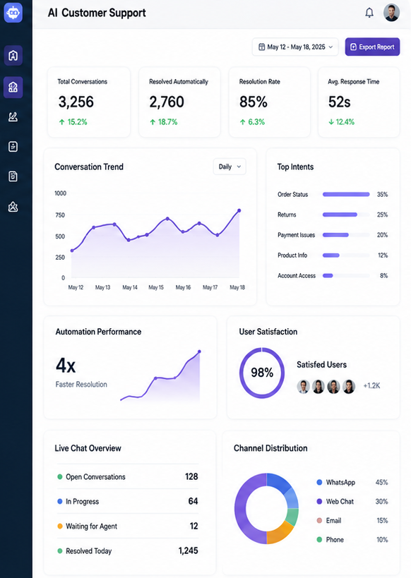Click the Top Intents heading
The width and height of the screenshot is (411, 578).
[x=295, y=167]
